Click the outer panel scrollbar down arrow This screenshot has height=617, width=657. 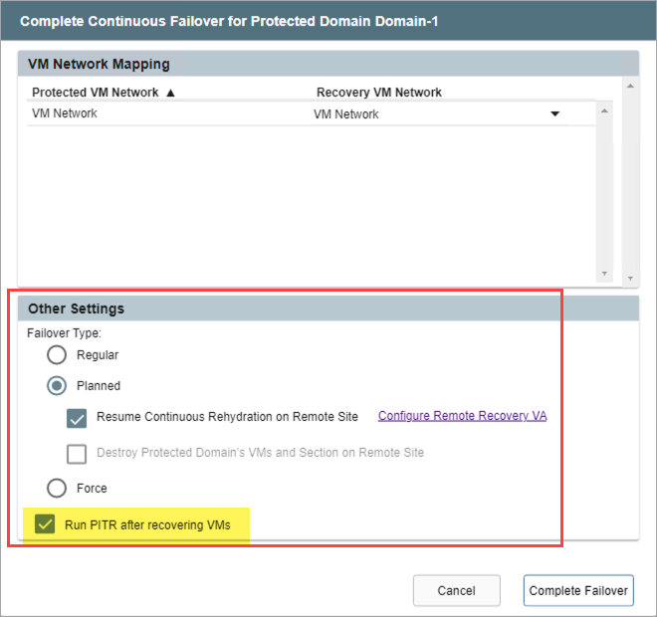tap(629, 278)
